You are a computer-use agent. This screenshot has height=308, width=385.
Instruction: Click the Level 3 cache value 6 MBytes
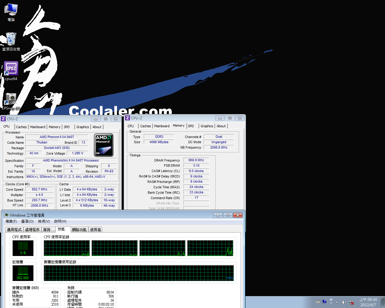tap(87, 205)
